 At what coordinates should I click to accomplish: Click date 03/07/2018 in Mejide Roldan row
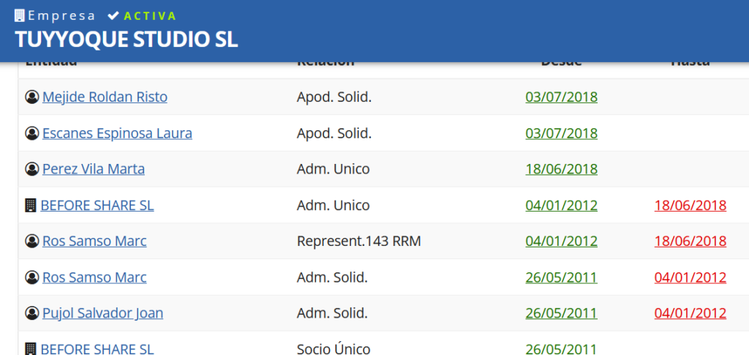(x=561, y=97)
